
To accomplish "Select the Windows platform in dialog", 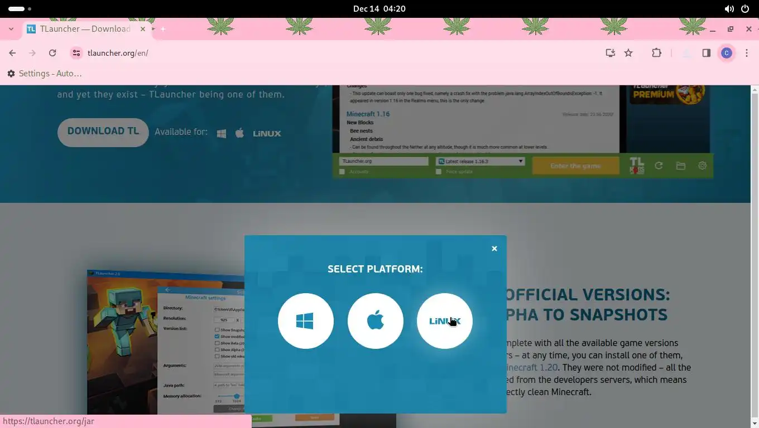I will pos(306,321).
